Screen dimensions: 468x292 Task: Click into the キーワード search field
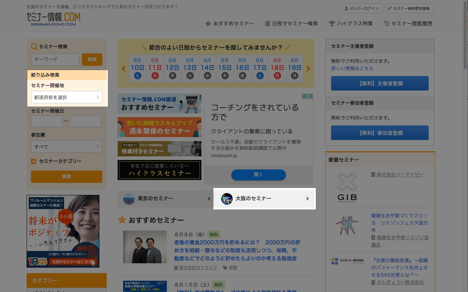tap(55, 60)
